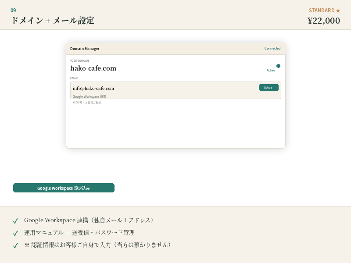The height and width of the screenshot is (263, 351).
Task: Click the green Active status dot
Action: (x=278, y=66)
